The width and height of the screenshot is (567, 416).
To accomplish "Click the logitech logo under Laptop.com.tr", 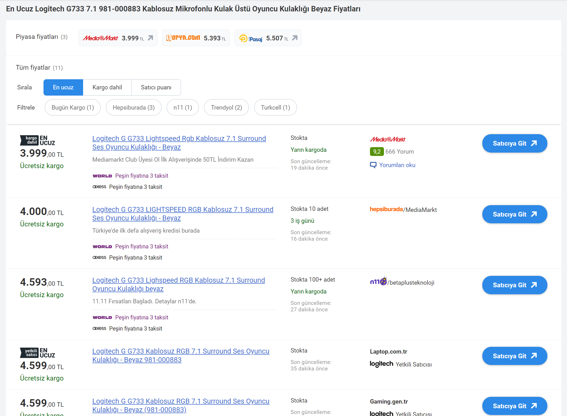I will point(382,364).
